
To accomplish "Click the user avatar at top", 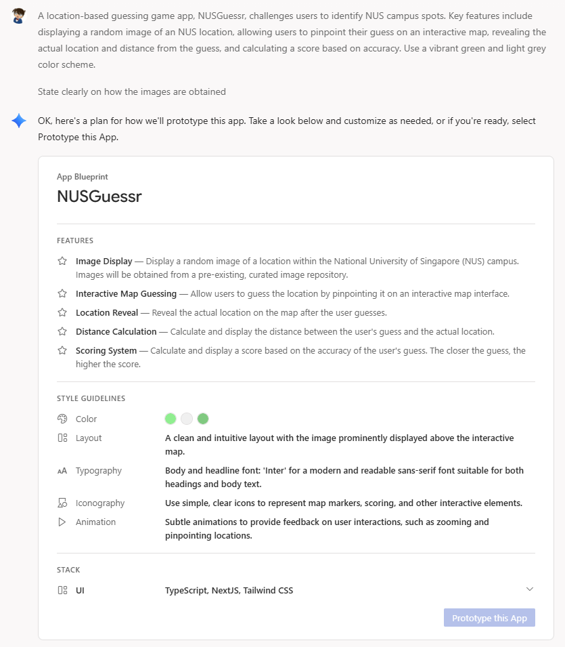I will pyautogui.click(x=19, y=16).
